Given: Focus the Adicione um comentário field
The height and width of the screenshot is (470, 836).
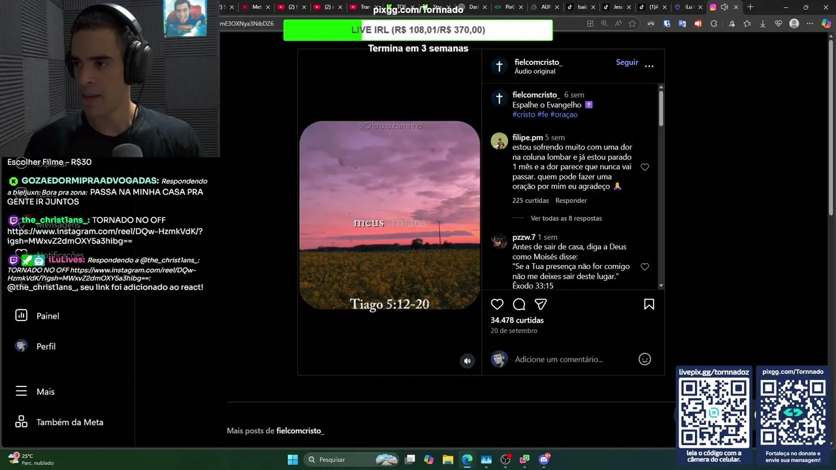Looking at the screenshot, I should [x=558, y=359].
